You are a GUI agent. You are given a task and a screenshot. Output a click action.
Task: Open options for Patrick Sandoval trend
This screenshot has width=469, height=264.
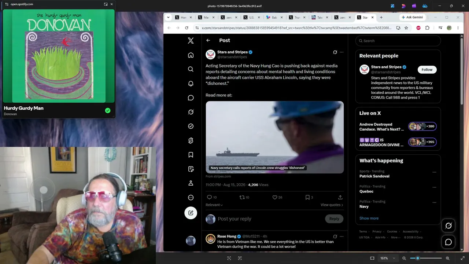(434, 172)
